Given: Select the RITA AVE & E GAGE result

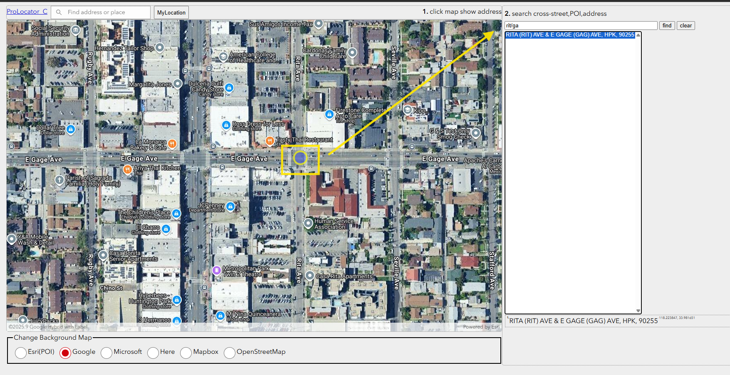Looking at the screenshot, I should pyautogui.click(x=569, y=35).
